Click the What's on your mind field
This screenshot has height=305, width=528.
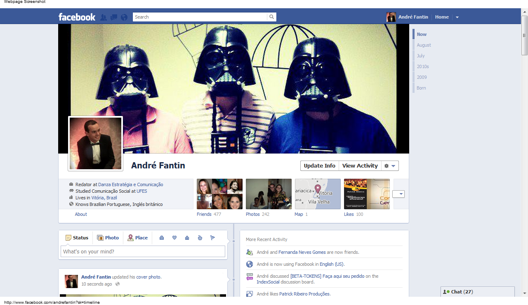tap(143, 251)
